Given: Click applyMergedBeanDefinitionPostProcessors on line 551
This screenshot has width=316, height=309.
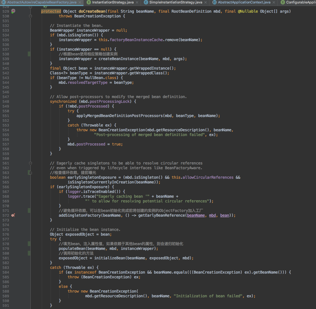Looking at the screenshot, I should click(x=119, y=116).
